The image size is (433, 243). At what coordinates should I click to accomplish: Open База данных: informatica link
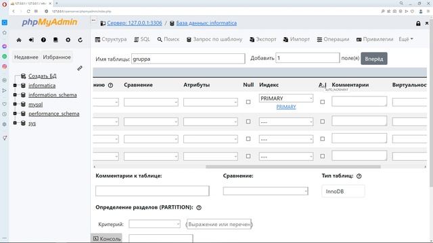click(x=206, y=23)
